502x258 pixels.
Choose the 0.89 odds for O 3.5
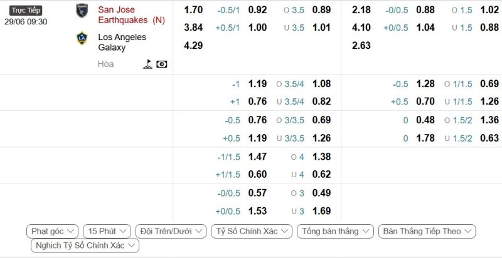[x=321, y=10]
